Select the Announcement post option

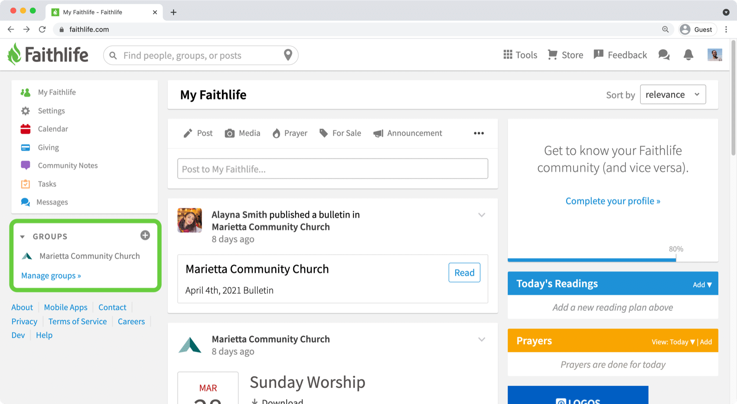(x=408, y=133)
